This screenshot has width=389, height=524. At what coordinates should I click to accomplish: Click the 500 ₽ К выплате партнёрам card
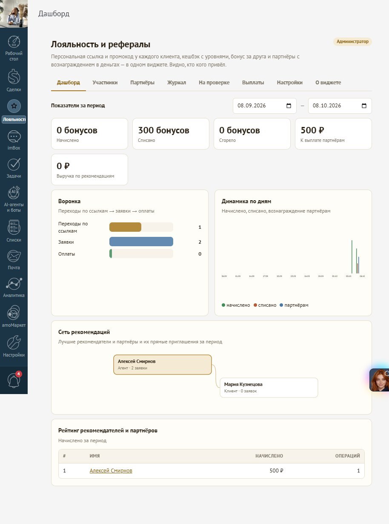[333, 134]
